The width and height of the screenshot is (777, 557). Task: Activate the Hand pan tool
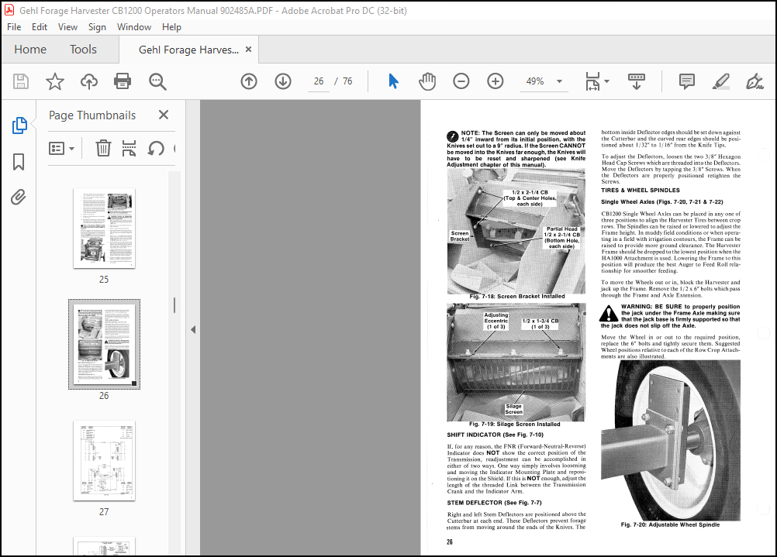427,81
